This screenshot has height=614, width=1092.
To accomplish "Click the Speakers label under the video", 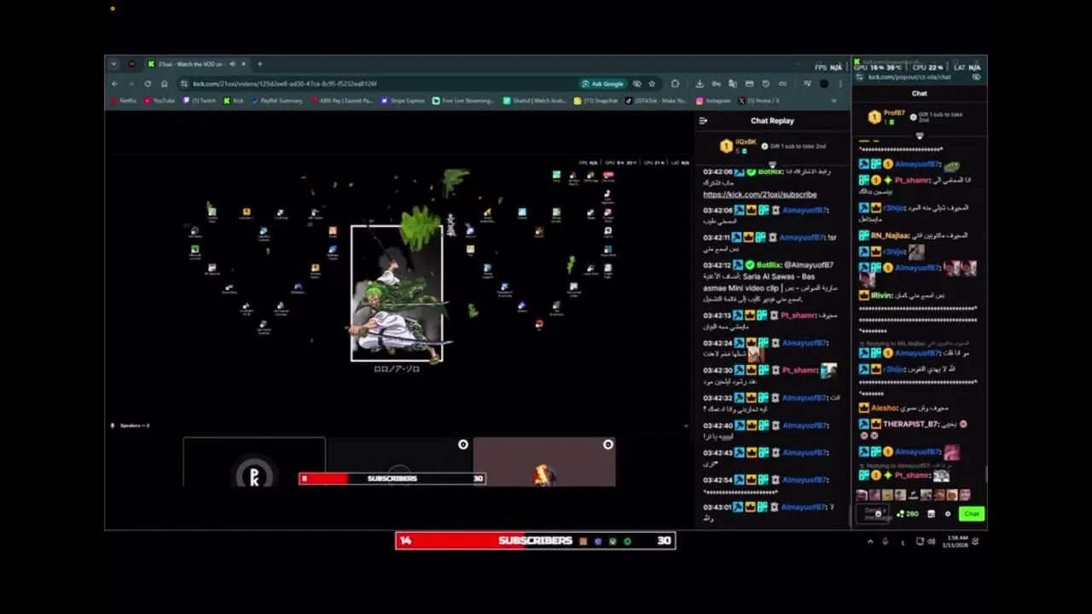I will 134,426.
